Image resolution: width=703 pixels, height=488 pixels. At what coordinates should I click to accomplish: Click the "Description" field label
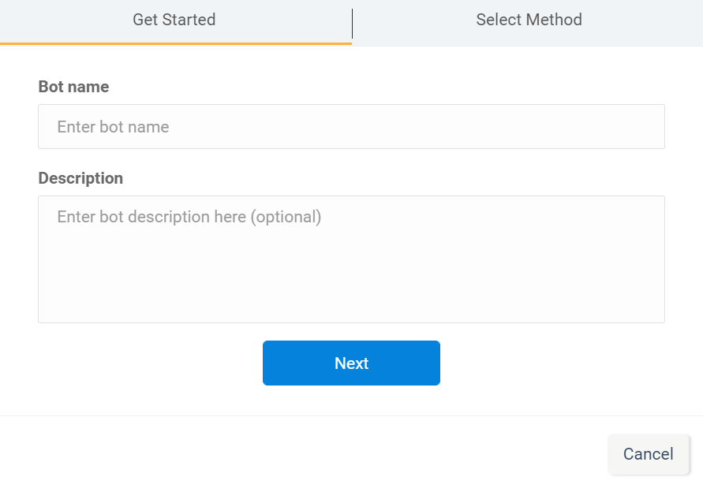coord(80,178)
